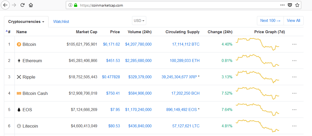
Task: Click the EOS black logo
Action: (x=19, y=110)
